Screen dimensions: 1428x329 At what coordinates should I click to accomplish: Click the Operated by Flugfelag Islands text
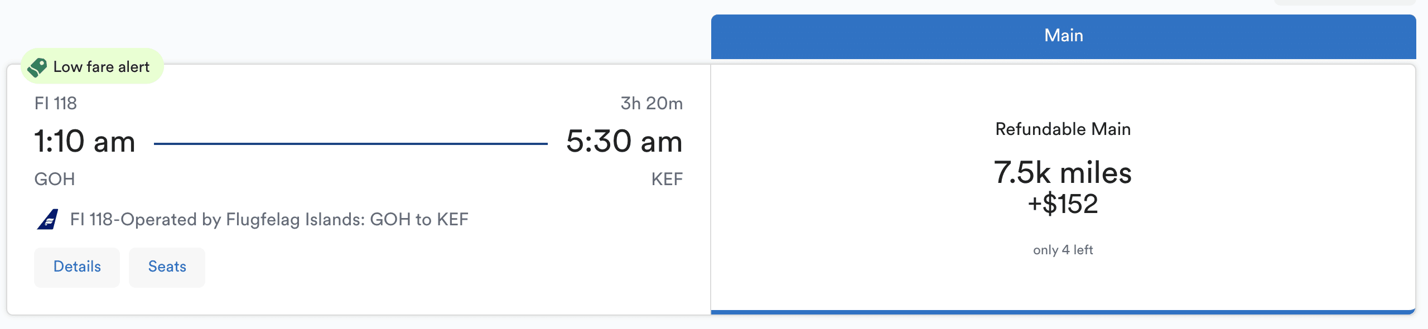pyautogui.click(x=269, y=220)
